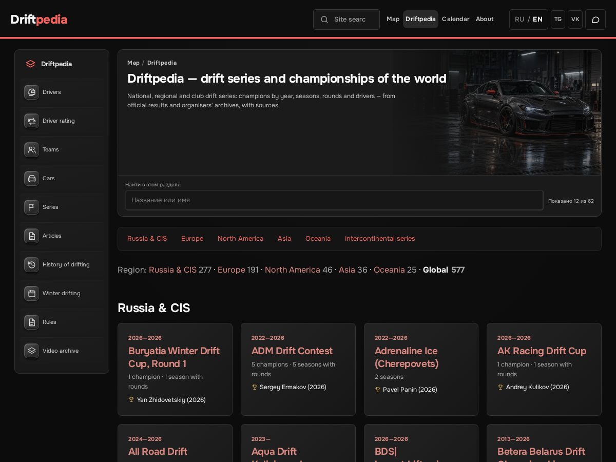Open the Winter drifting sidebar label
The image size is (616, 462).
62,294
